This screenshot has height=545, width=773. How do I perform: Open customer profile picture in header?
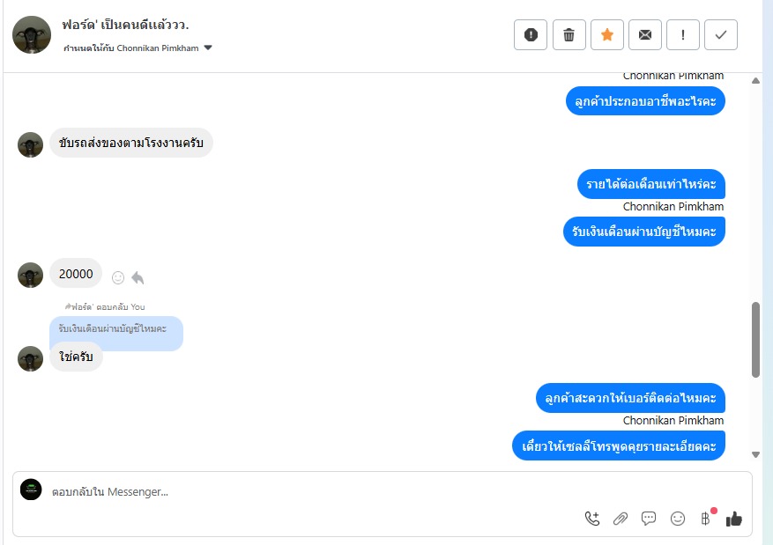tap(32, 35)
